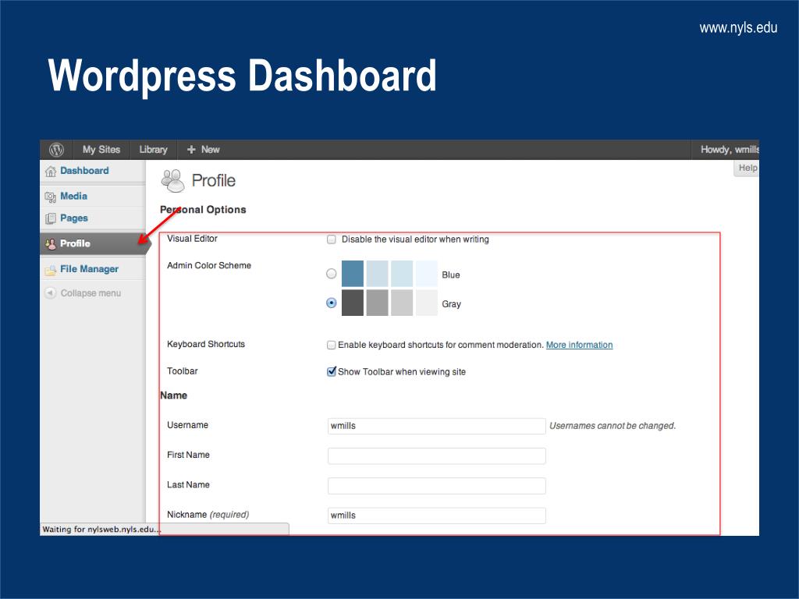The height and width of the screenshot is (599, 799).
Task: Click the Personal Options heading
Action: pyautogui.click(x=203, y=209)
